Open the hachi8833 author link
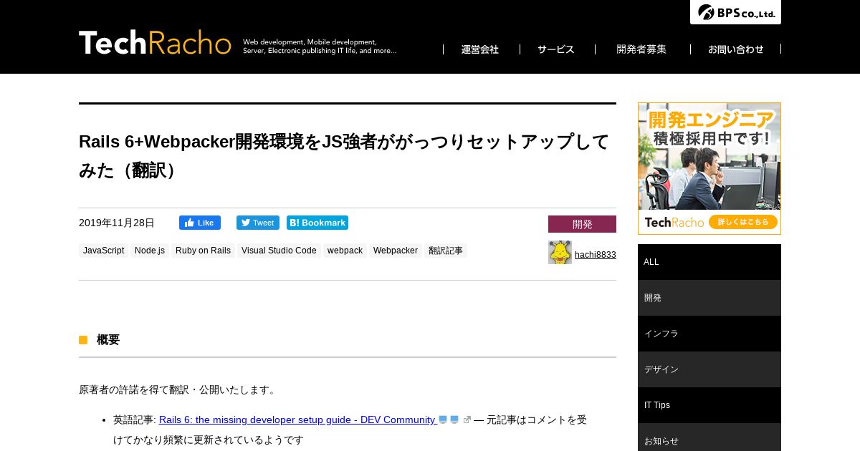860x451 pixels. [596, 255]
